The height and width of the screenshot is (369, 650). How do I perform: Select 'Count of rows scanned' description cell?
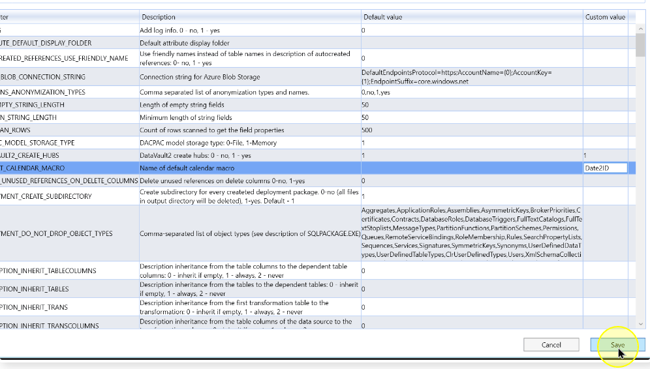[x=250, y=130]
